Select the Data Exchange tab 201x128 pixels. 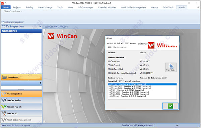[x=45, y=7]
